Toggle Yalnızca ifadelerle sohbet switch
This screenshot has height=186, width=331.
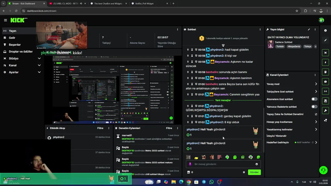314,107
